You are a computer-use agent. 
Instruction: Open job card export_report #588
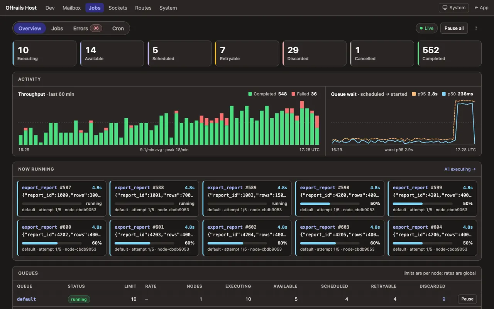coord(154,199)
